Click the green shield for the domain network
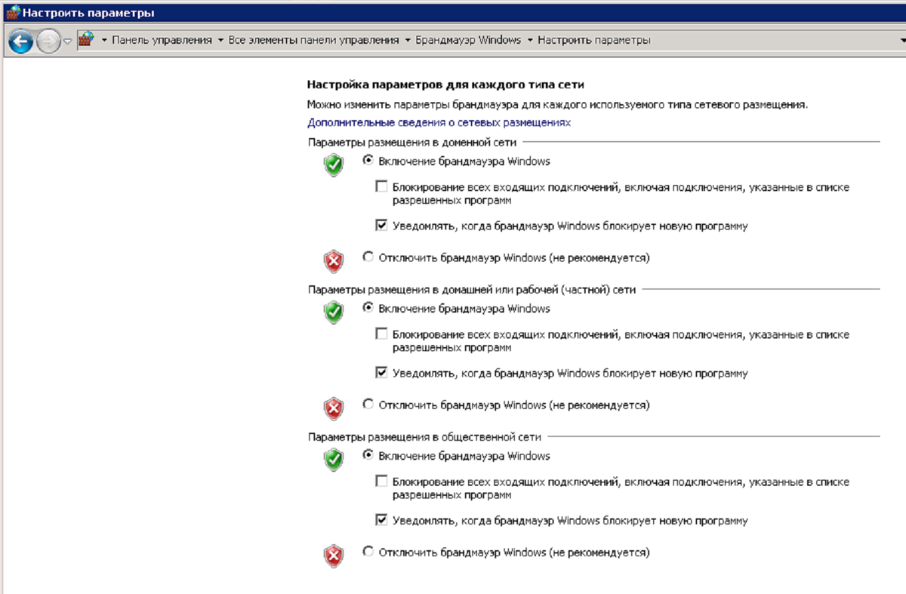Screen dimensions: 906x594 [332, 165]
